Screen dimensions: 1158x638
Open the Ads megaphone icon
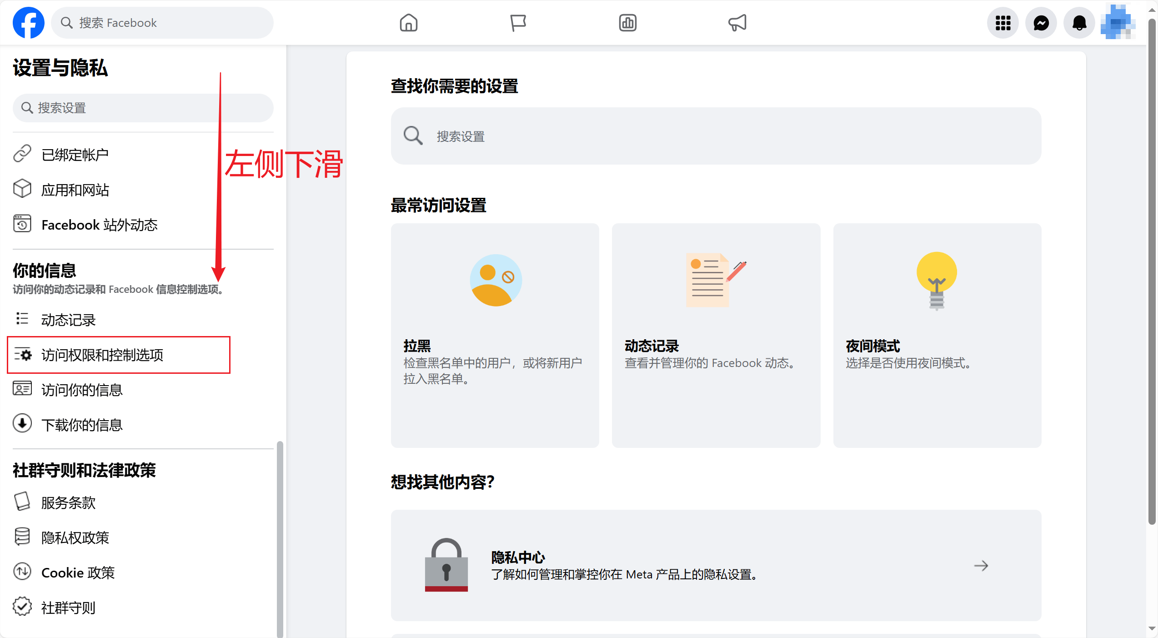click(737, 23)
